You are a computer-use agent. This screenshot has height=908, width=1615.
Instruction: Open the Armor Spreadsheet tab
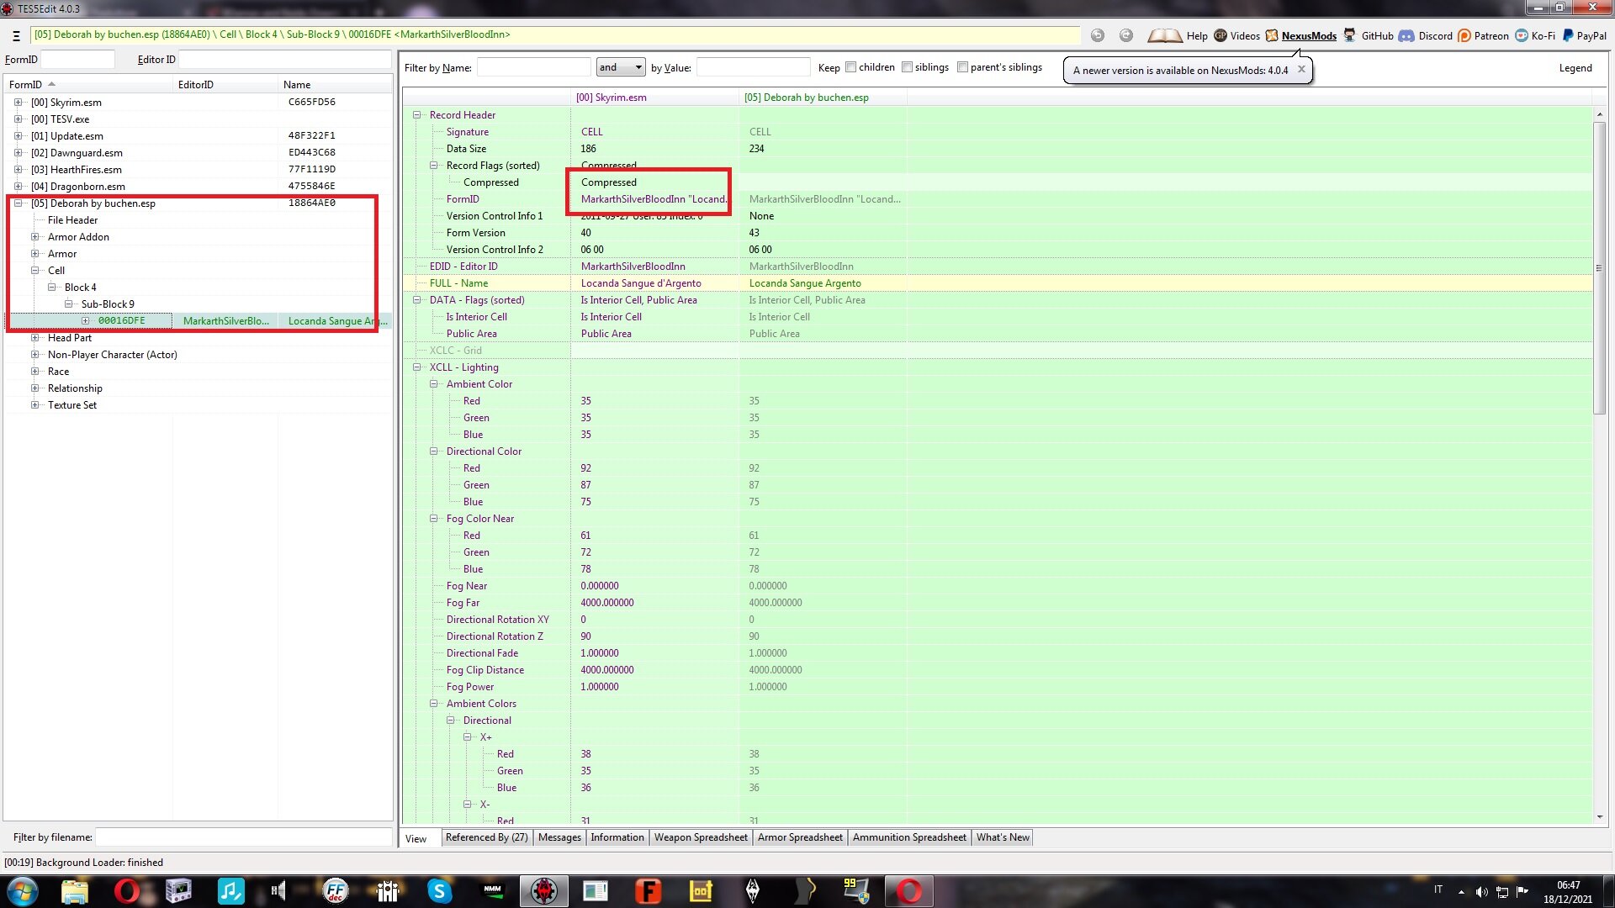800,837
